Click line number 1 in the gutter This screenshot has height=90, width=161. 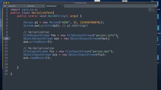click(x=7, y=9)
